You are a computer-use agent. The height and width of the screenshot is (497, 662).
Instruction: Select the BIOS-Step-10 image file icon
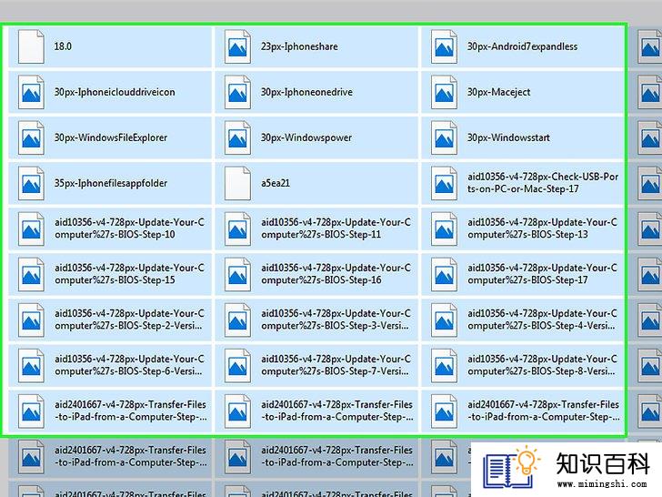[31, 228]
